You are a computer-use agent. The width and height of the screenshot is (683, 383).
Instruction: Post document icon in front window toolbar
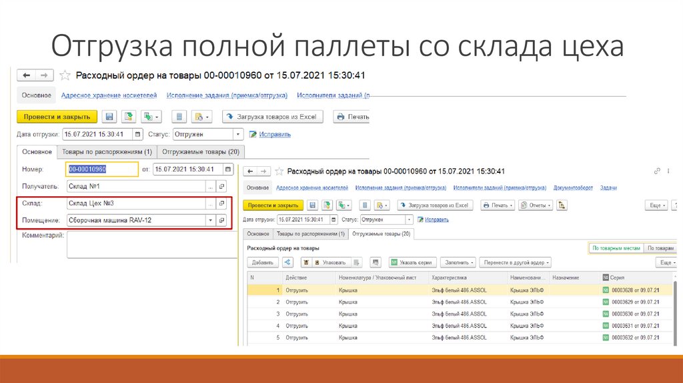pyautogui.click(x=327, y=206)
